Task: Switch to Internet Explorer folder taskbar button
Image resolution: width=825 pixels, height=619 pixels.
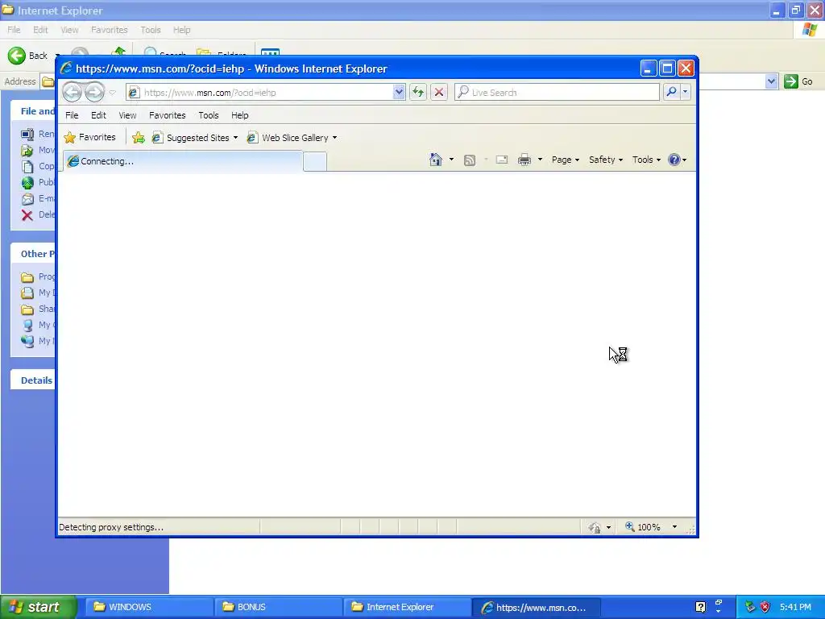Action: pyautogui.click(x=407, y=607)
